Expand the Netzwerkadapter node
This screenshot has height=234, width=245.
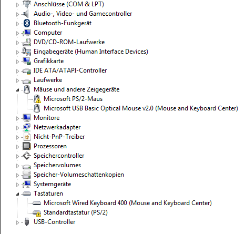(17, 128)
